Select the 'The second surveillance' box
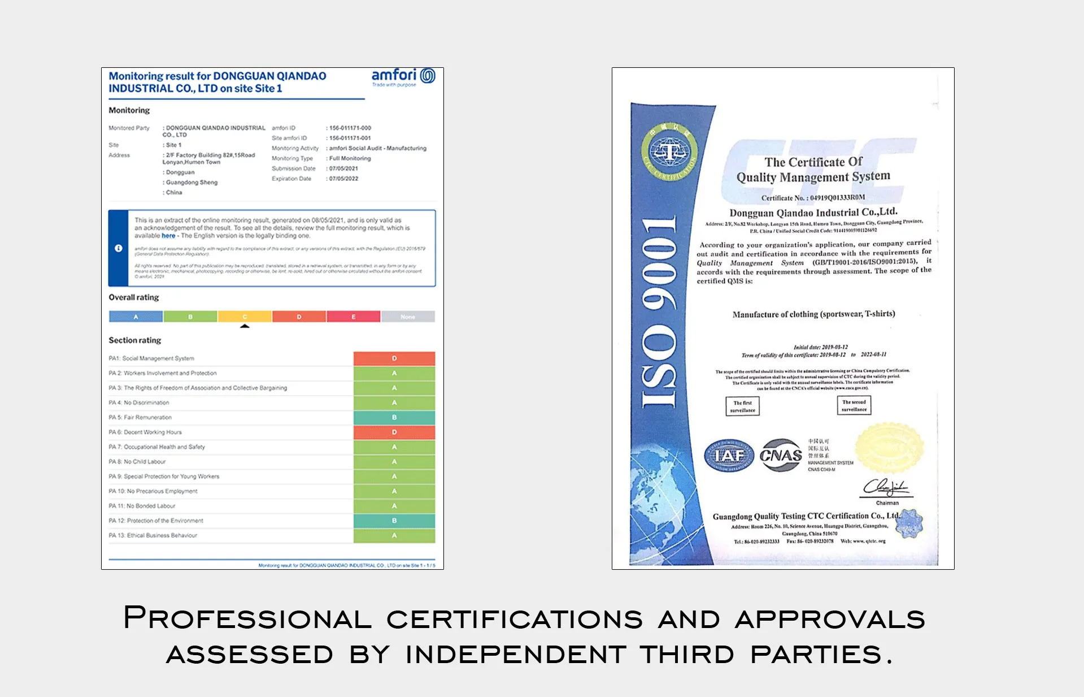 tap(854, 405)
